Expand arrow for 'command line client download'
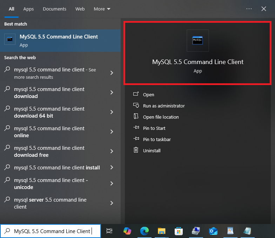The height and width of the screenshot is (238, 275). [112, 92]
